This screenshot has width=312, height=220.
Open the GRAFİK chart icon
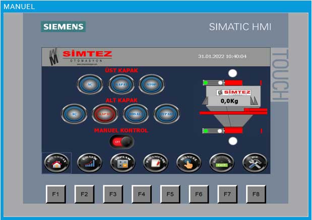[x=89, y=163]
